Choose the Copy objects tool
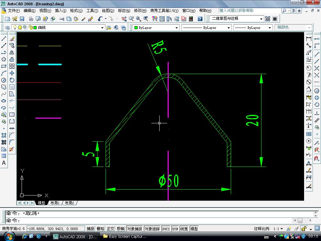This screenshot has height=241, width=321. point(12,46)
